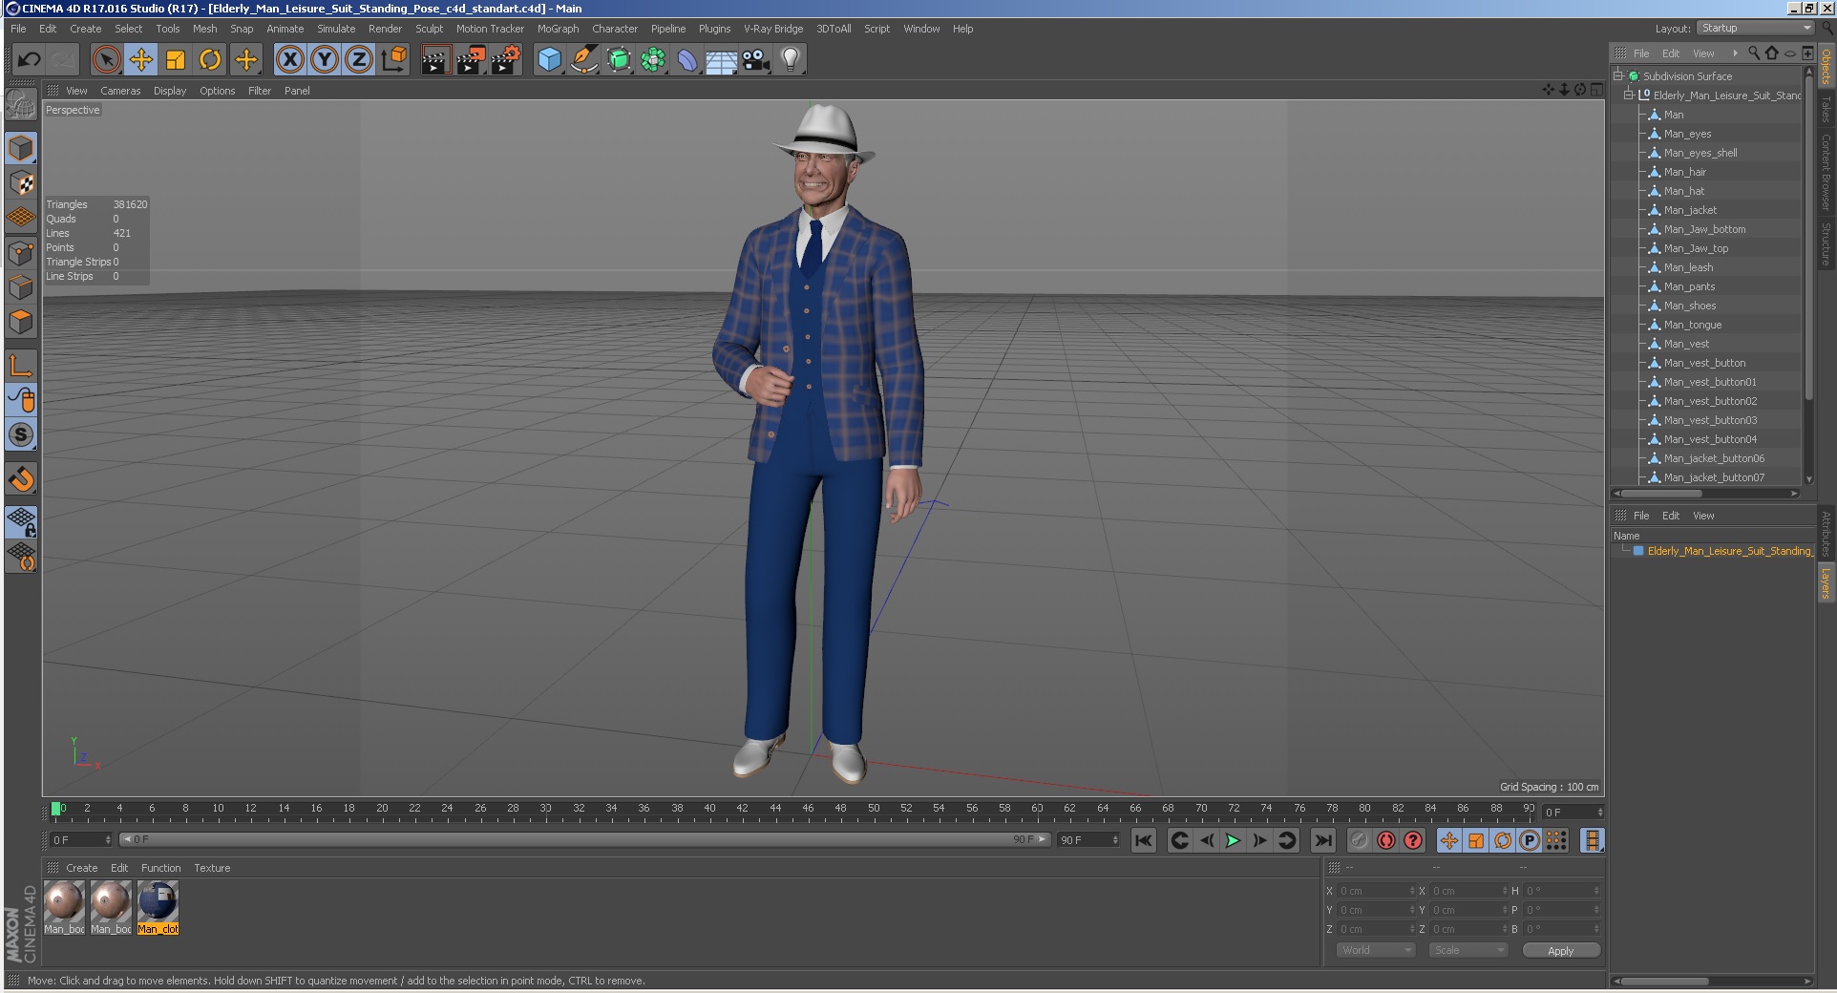1837x993 pixels.
Task: Toggle Z axis lock
Action: coord(359,60)
